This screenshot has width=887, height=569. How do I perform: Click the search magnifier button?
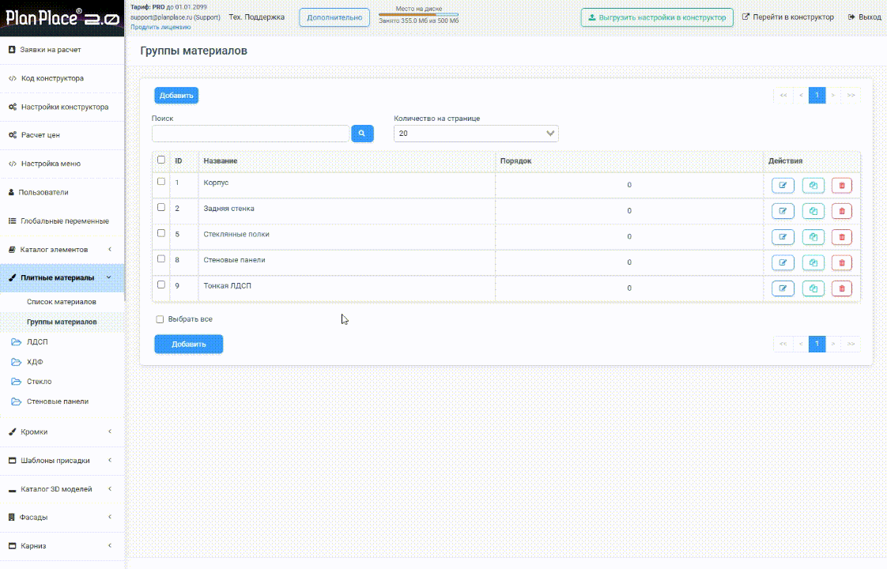362,134
